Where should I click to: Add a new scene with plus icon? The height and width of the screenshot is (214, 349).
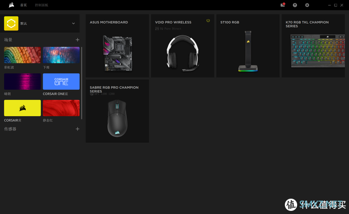pos(77,40)
